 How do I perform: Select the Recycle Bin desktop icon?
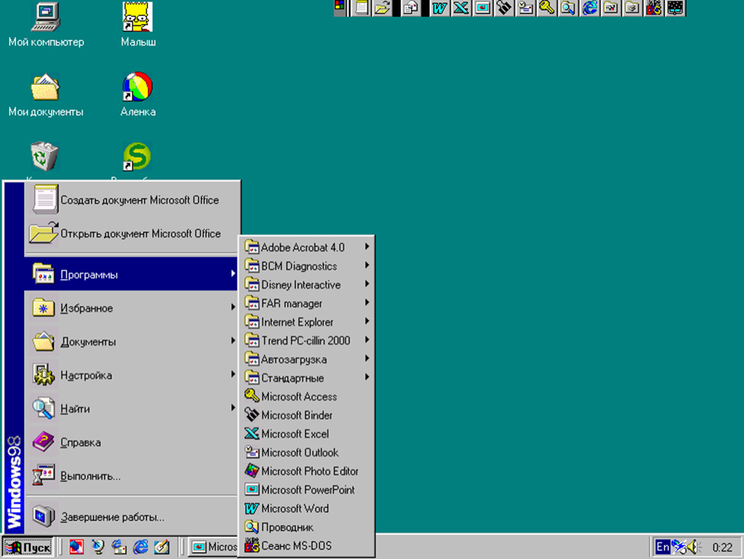click(x=44, y=157)
